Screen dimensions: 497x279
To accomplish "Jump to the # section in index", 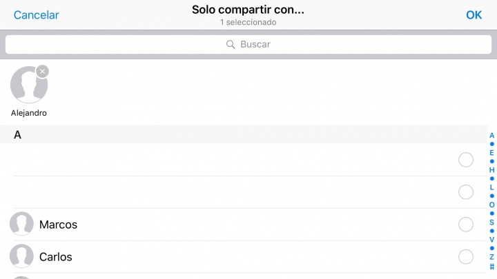I will pyautogui.click(x=491, y=267).
